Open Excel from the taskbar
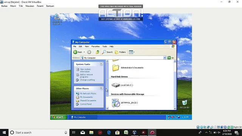The height and width of the screenshot is (136, 242). [x=126, y=133]
